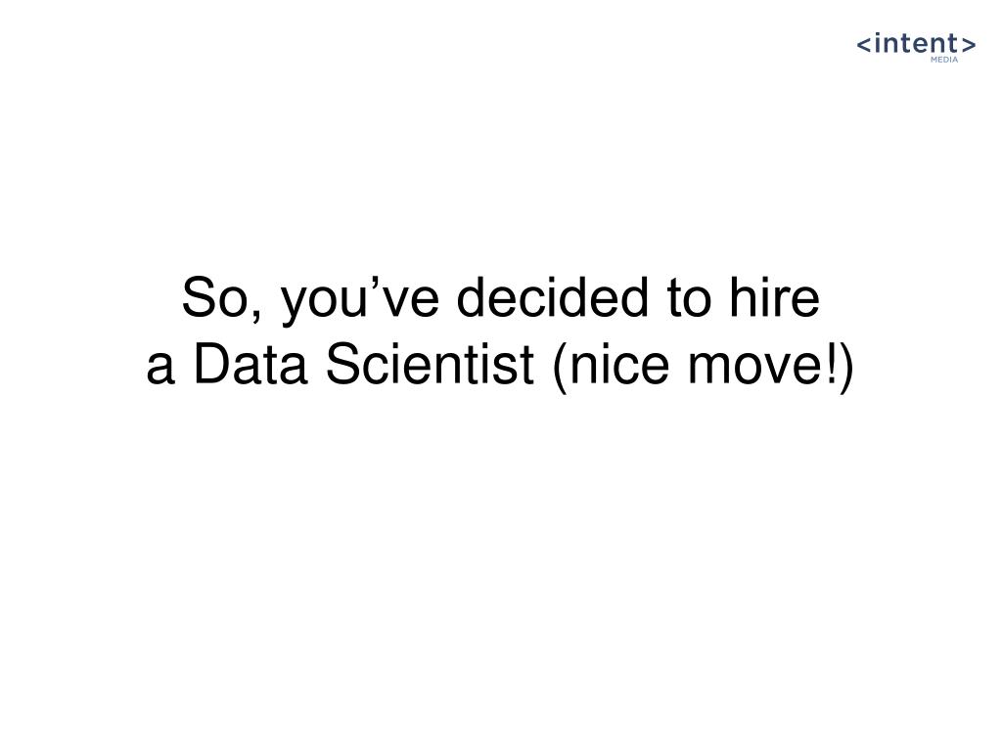Select the word 'hire' in the title
Screen dimensions: 1002x751
pos(771,300)
